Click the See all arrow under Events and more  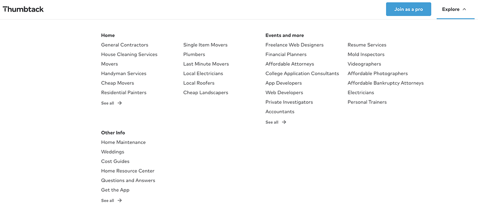(284, 122)
